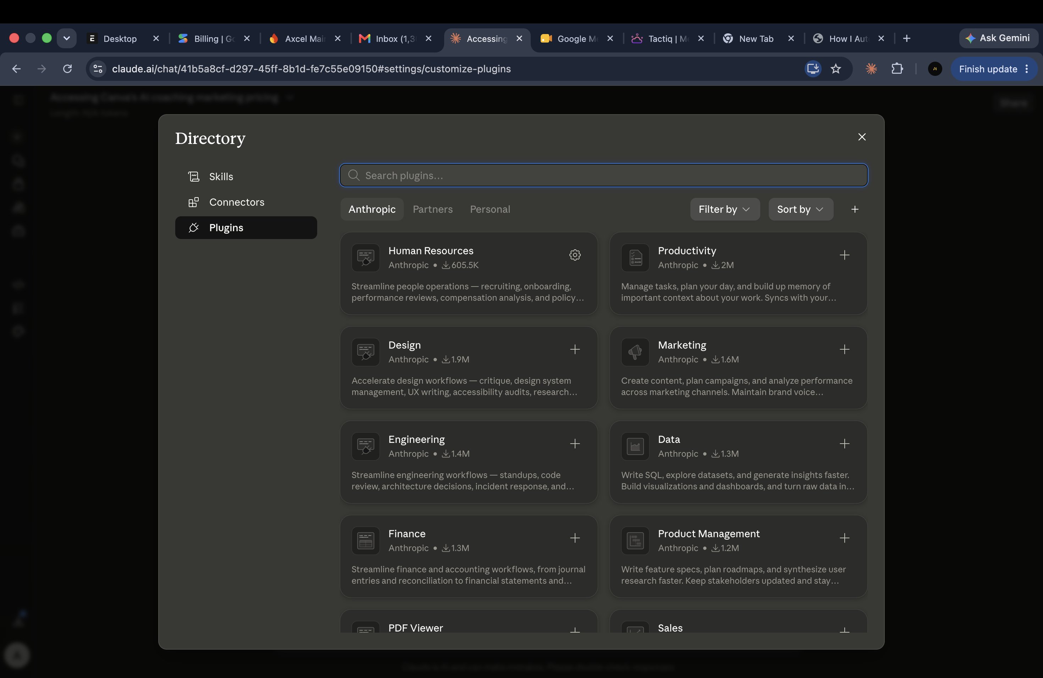Click the Human Resources plugin thumbnail icon
The width and height of the screenshot is (1043, 678).
(365, 257)
